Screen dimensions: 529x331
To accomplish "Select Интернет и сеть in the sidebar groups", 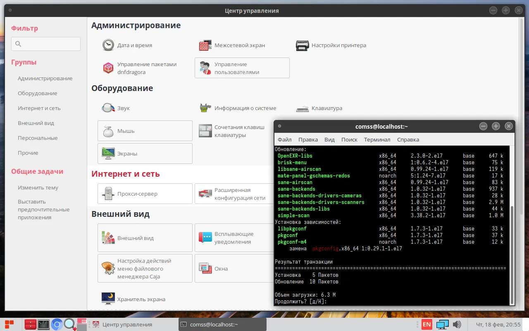I will 39,108.
